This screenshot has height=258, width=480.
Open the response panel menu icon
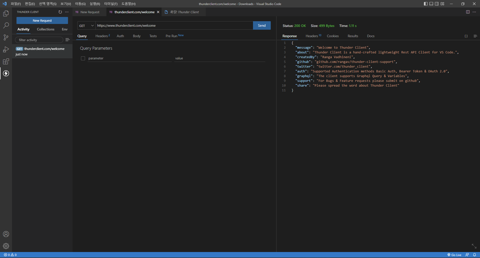(475, 36)
